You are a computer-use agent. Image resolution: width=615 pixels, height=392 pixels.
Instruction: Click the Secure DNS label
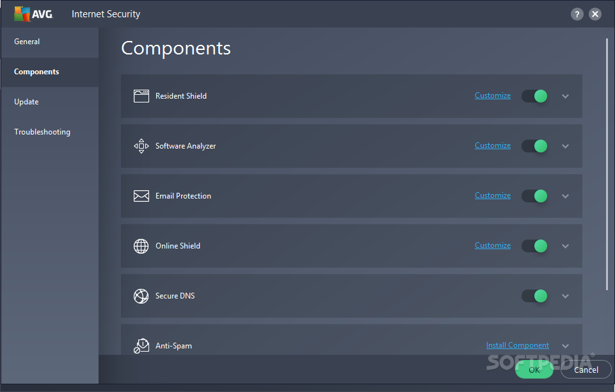point(175,296)
